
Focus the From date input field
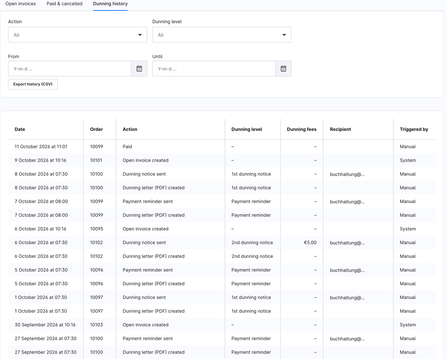tap(70, 68)
